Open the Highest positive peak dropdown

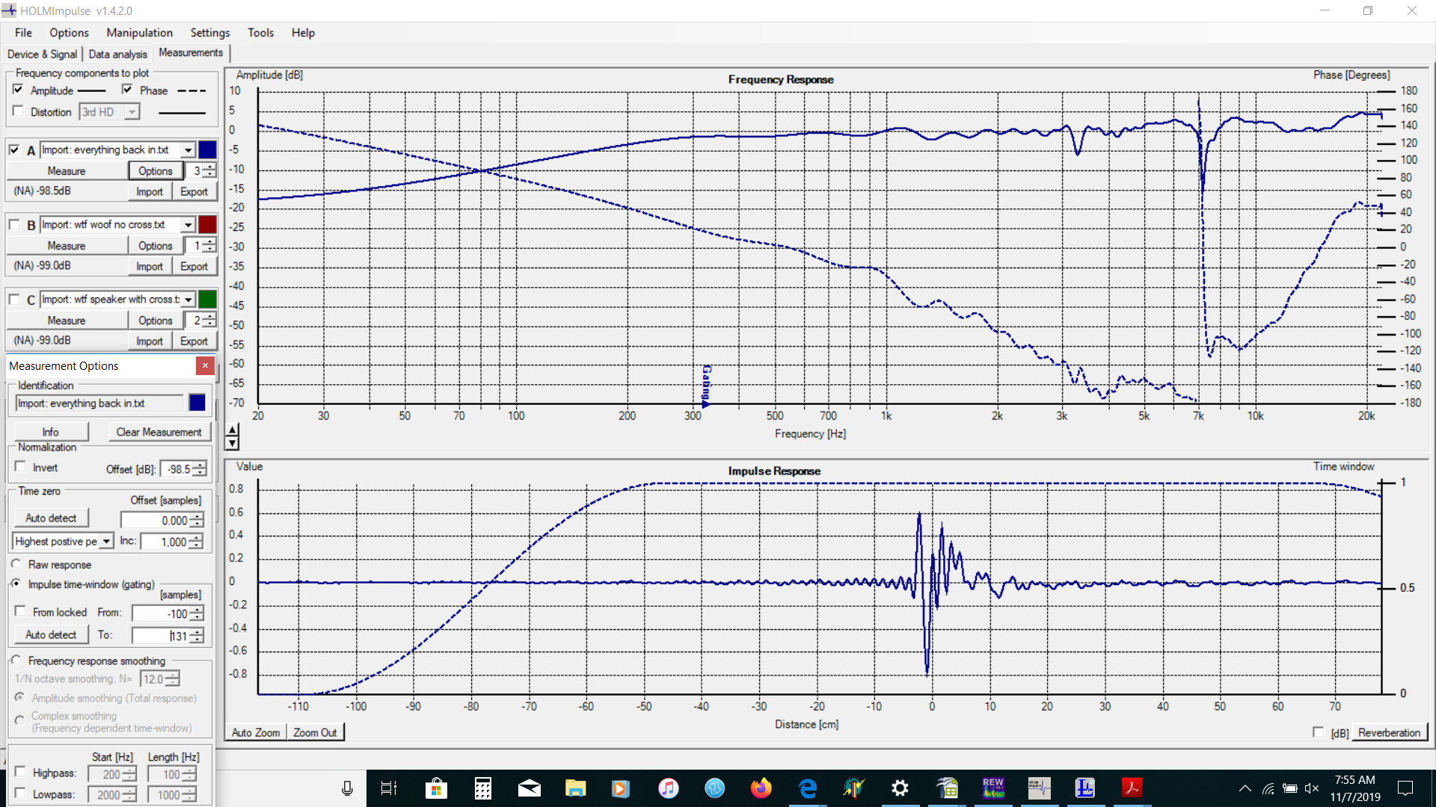point(107,542)
